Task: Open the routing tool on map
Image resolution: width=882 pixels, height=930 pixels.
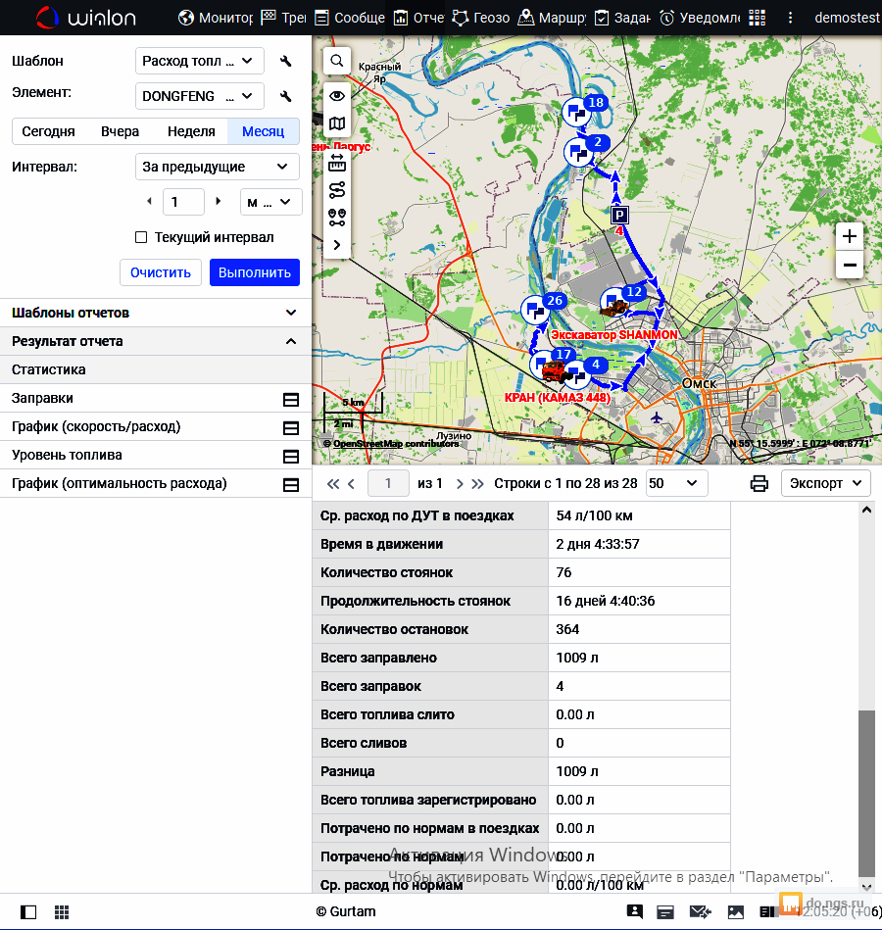Action: 336,189
